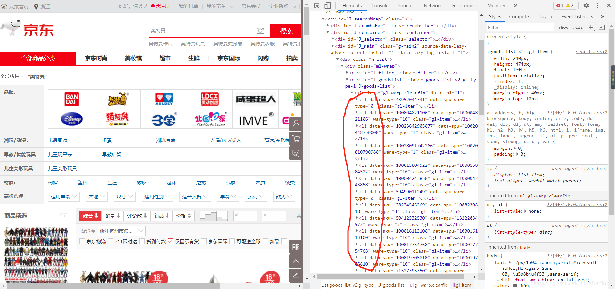
Task: Click the Styles filter input field
Action: point(520,27)
